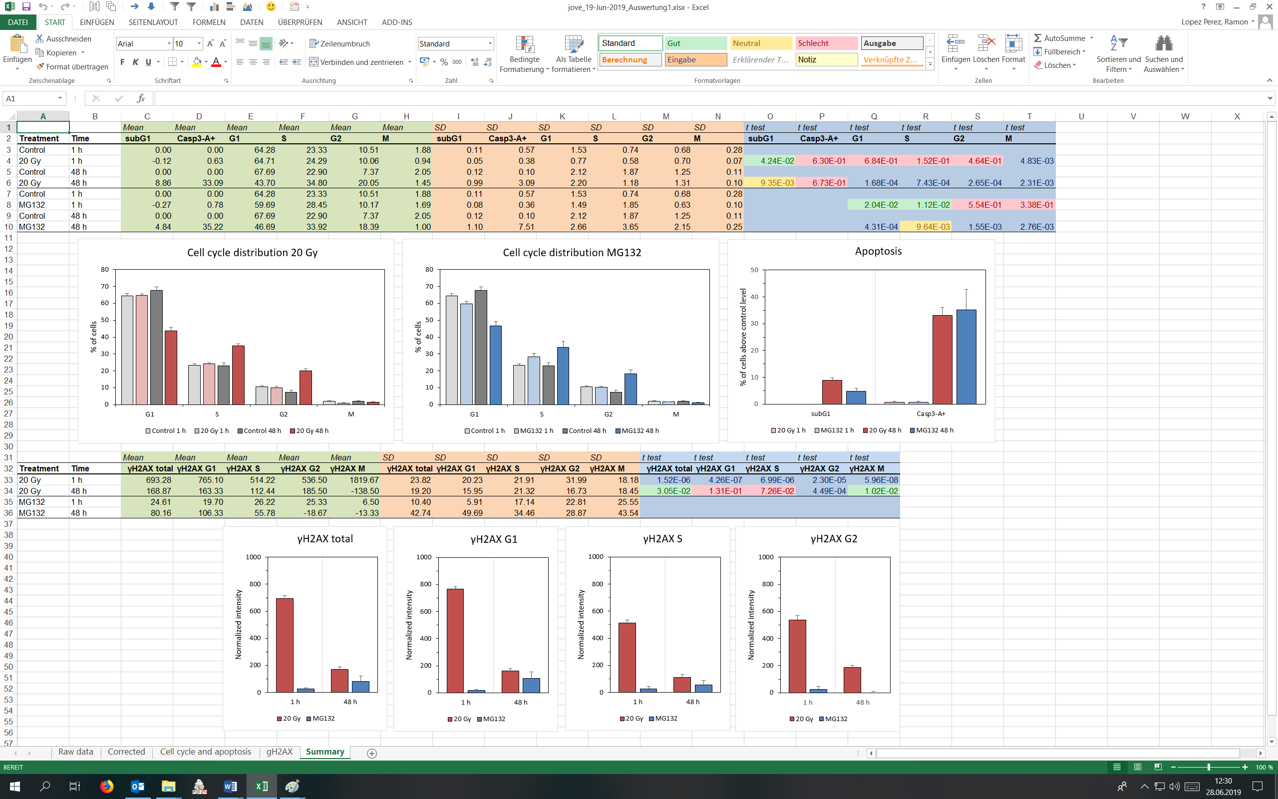Click the AutoSumme sigma icon

(x=1037, y=38)
